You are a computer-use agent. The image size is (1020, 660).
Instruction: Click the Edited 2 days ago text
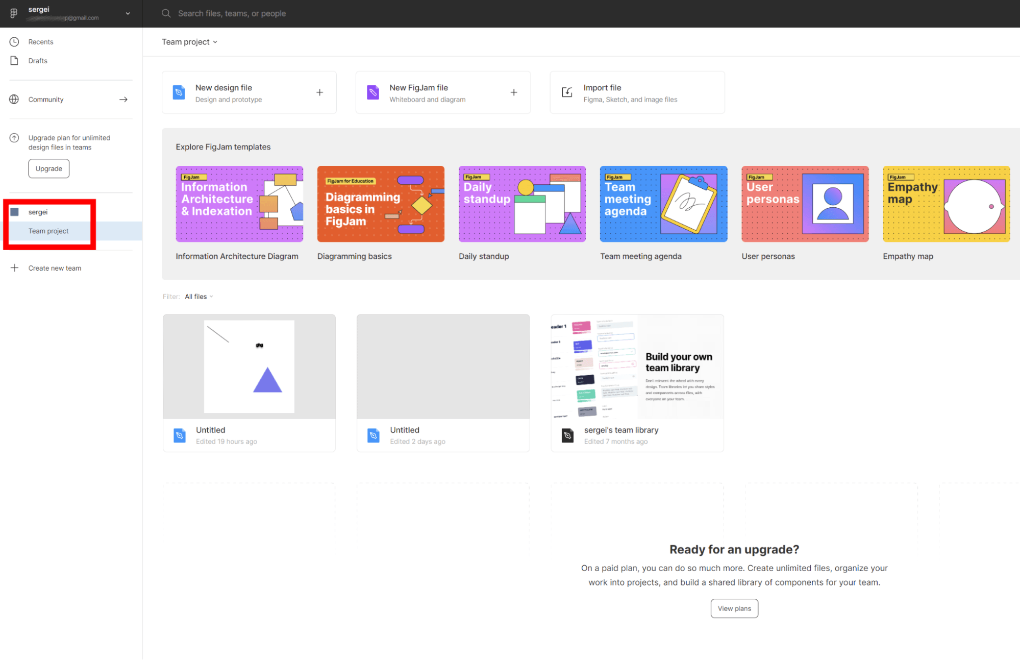point(417,442)
